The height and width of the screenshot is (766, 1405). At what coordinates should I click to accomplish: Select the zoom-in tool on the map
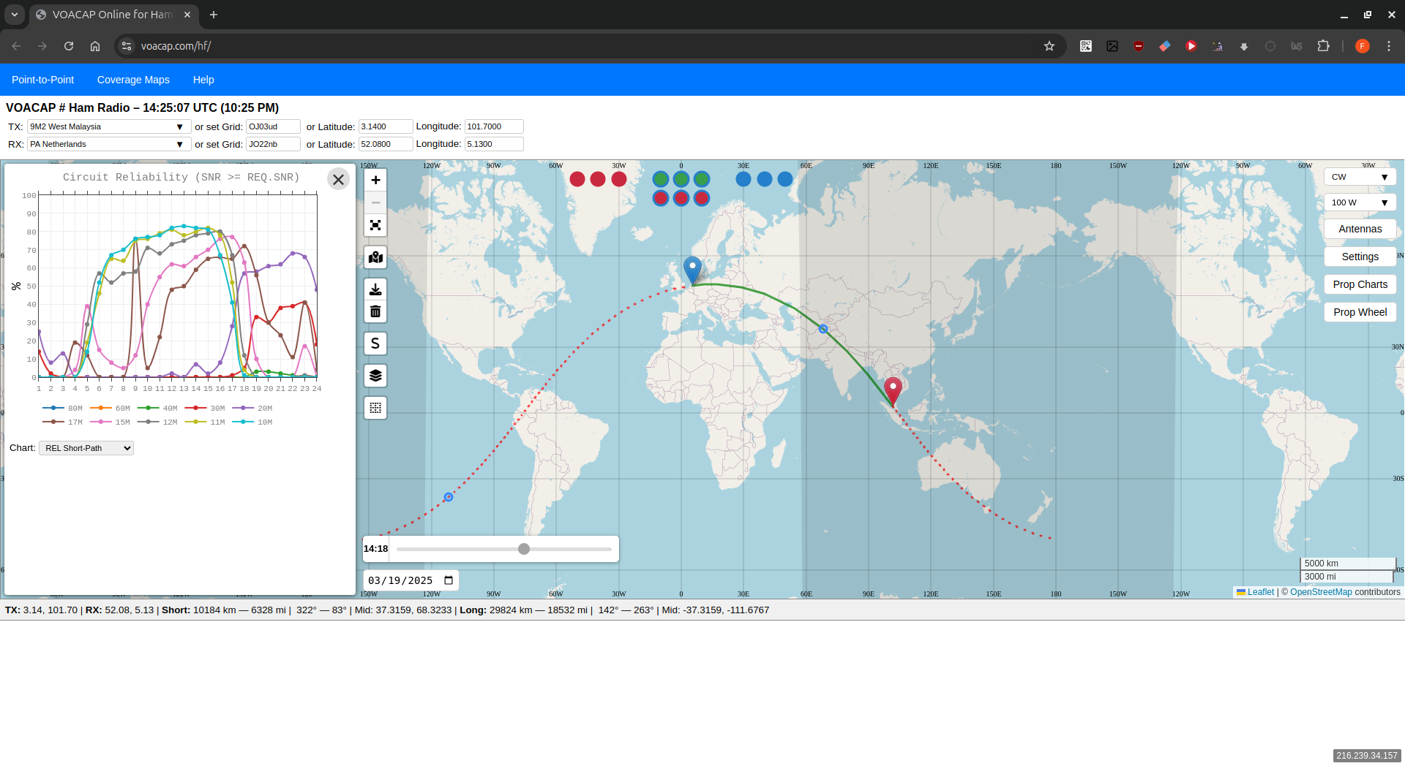pyautogui.click(x=375, y=179)
